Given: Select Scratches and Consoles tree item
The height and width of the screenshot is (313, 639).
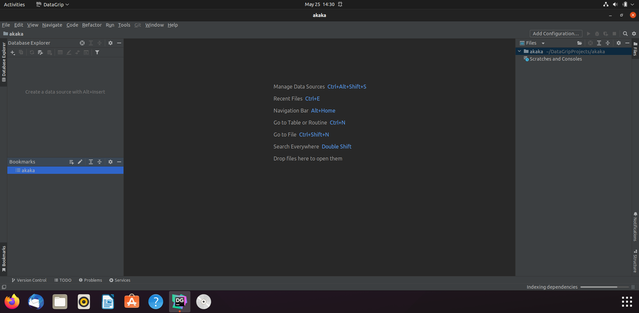Looking at the screenshot, I should tap(555, 59).
